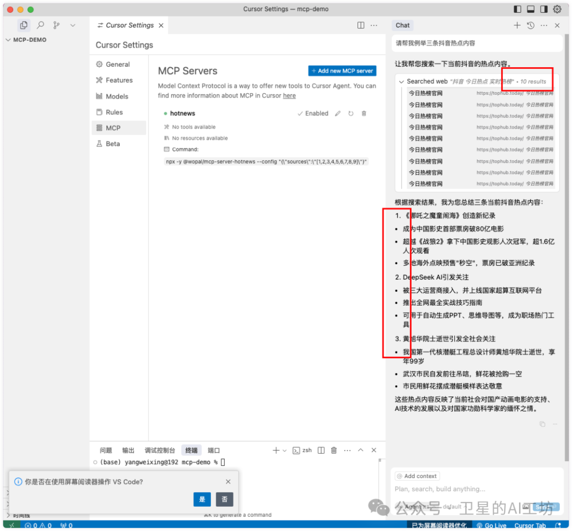Select 终端 panel tab
Viewport: 572px width, 531px height.
click(x=191, y=451)
